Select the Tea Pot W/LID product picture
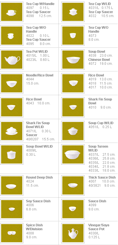 (12, 59)
